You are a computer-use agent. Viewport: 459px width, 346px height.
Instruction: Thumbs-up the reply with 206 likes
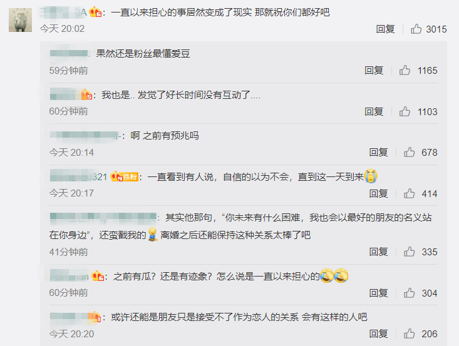[x=410, y=333]
